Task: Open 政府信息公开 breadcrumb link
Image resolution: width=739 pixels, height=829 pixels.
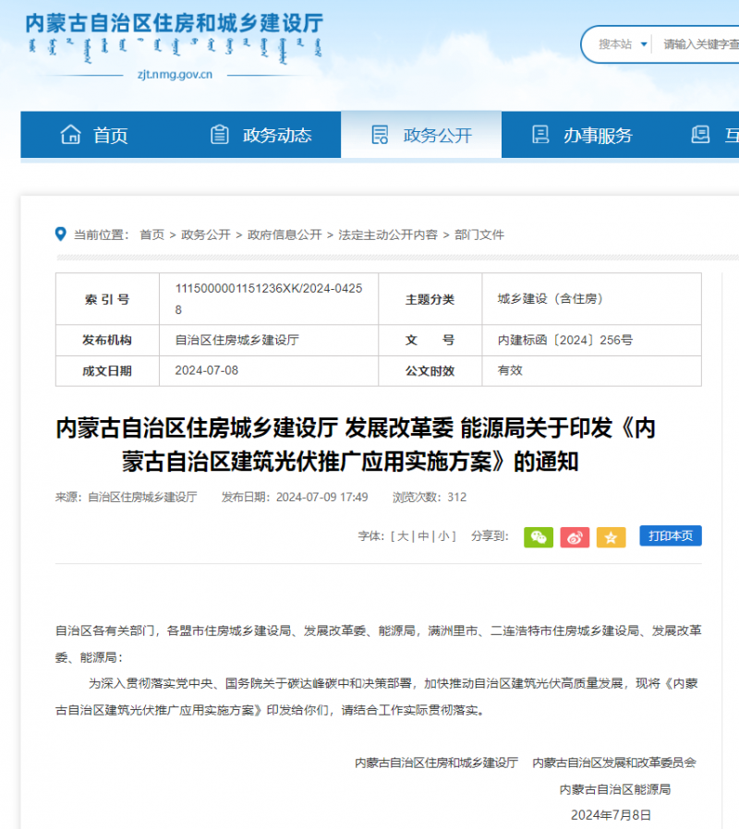Action: point(285,235)
